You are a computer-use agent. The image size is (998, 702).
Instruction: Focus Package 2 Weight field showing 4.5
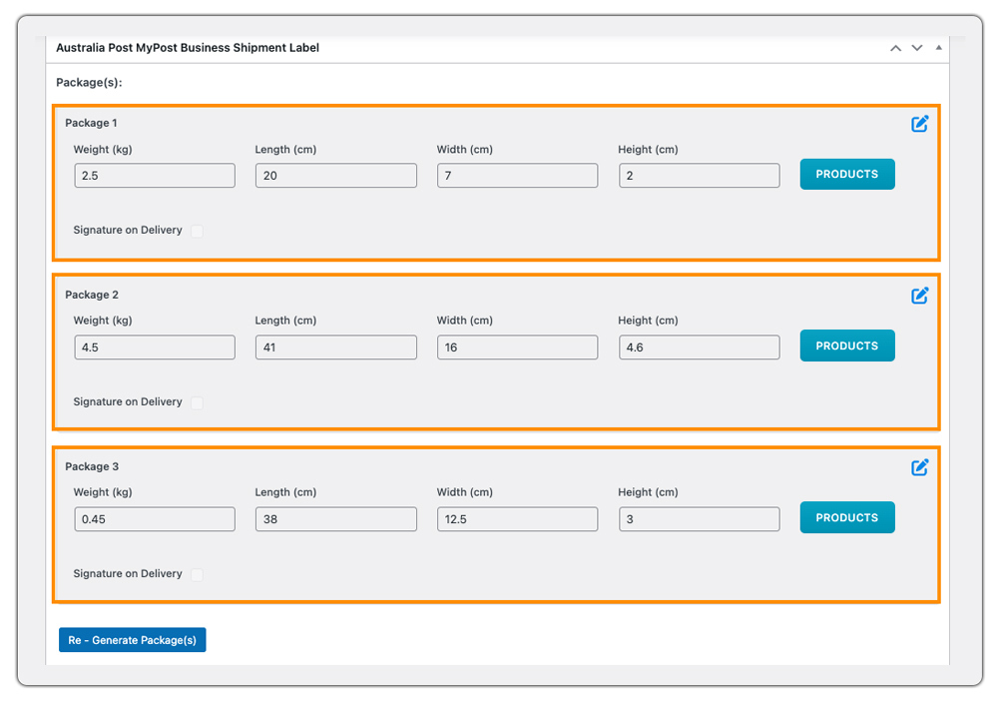coord(155,348)
